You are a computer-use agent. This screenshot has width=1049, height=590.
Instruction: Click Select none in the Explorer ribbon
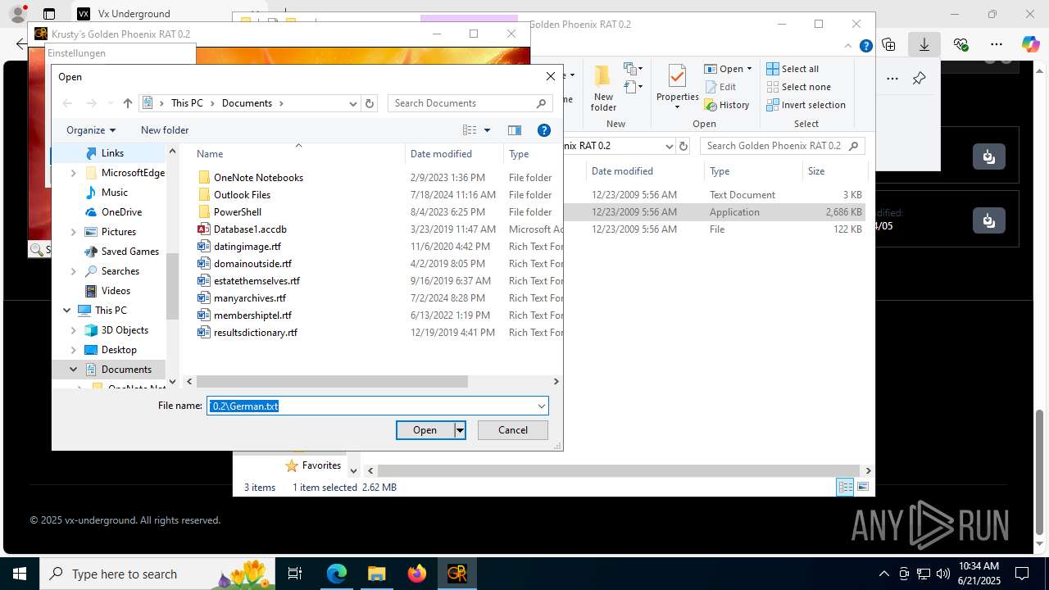[x=798, y=87]
